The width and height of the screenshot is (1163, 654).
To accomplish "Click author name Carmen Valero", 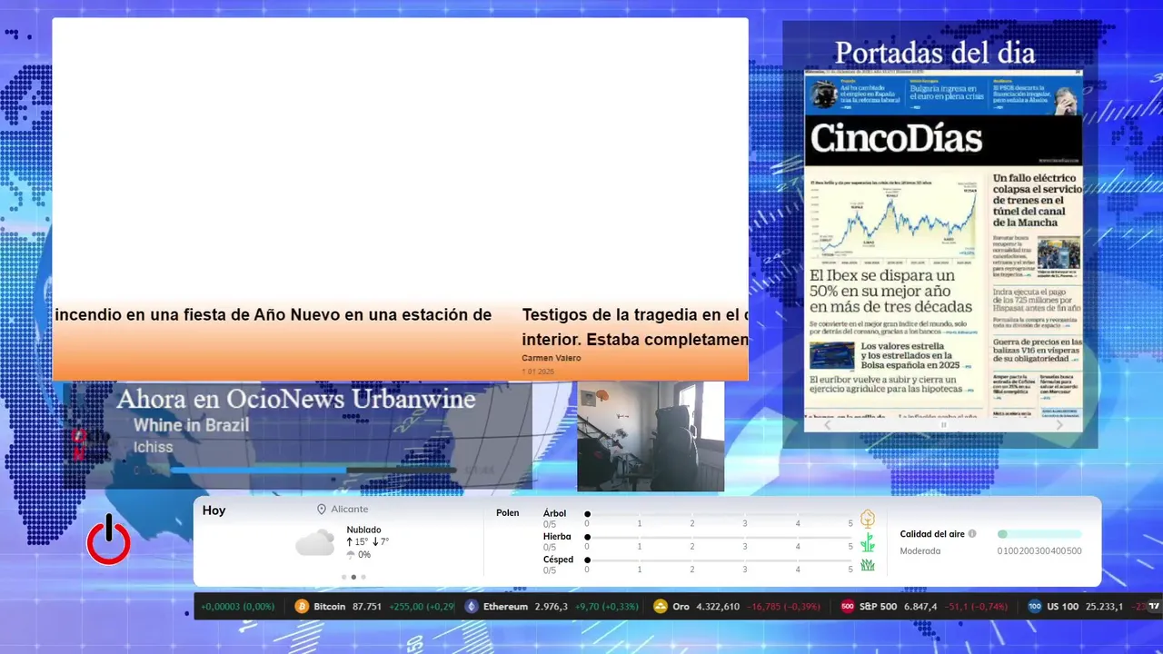I will point(551,358).
